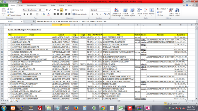
Task: Apply accounting dollar number format
Action: 92,14
